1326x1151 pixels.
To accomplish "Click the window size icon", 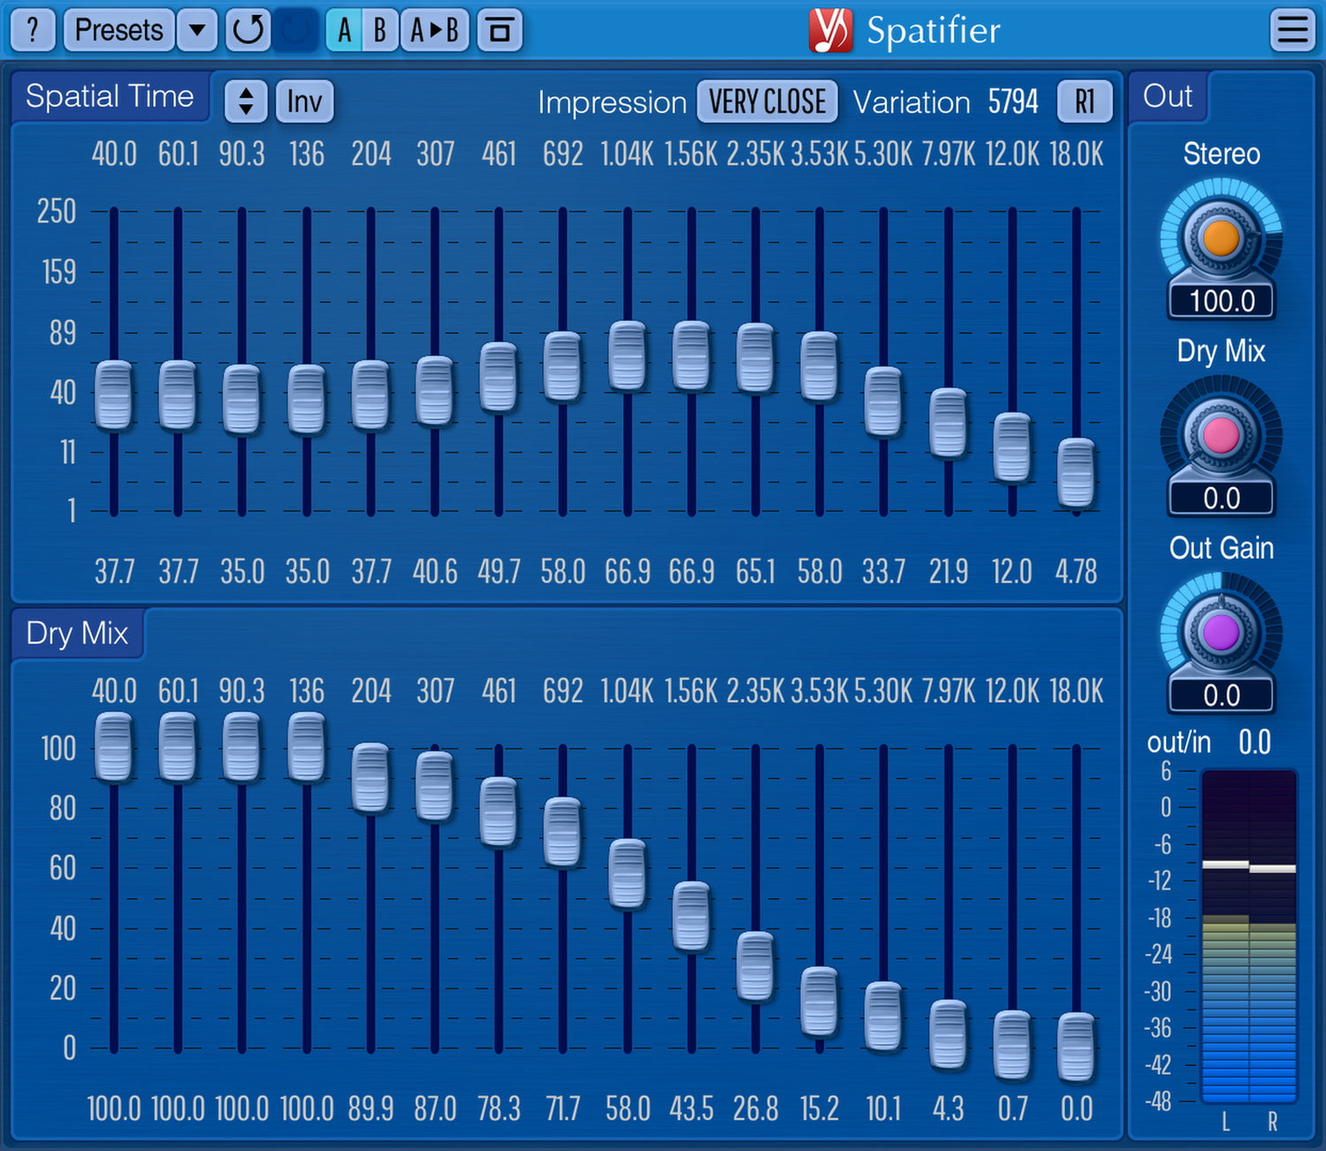I will click(499, 30).
